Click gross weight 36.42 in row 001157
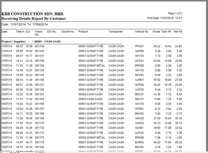Image resolution: width=208 pixels, height=153 pixels. click(x=157, y=85)
